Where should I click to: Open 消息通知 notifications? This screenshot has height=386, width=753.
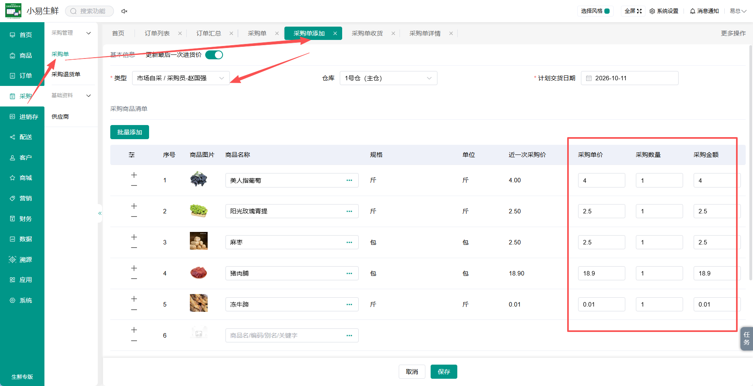point(704,11)
